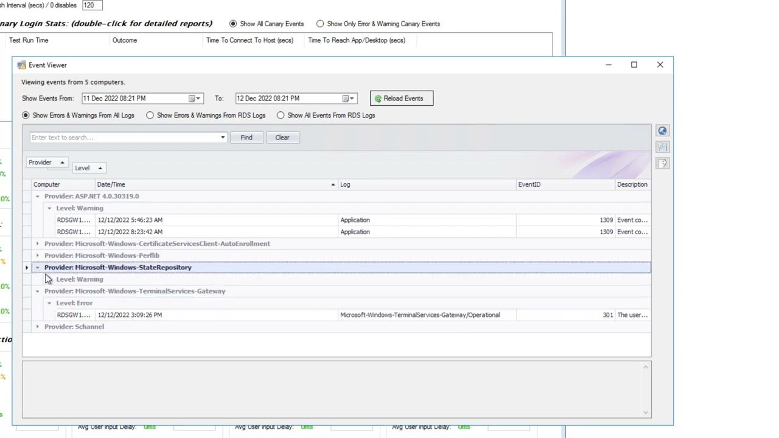Sort by the Log column header
Viewport: 779px width, 438px height.
pyautogui.click(x=427, y=184)
